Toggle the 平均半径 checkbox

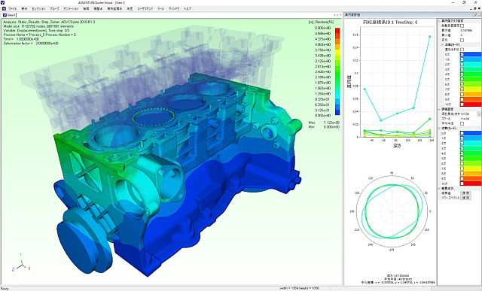coord(462,123)
